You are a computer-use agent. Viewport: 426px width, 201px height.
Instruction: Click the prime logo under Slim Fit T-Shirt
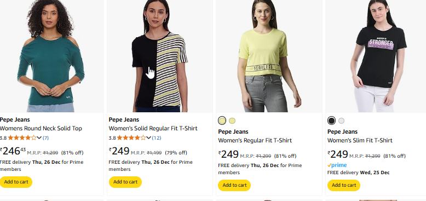click(x=337, y=165)
